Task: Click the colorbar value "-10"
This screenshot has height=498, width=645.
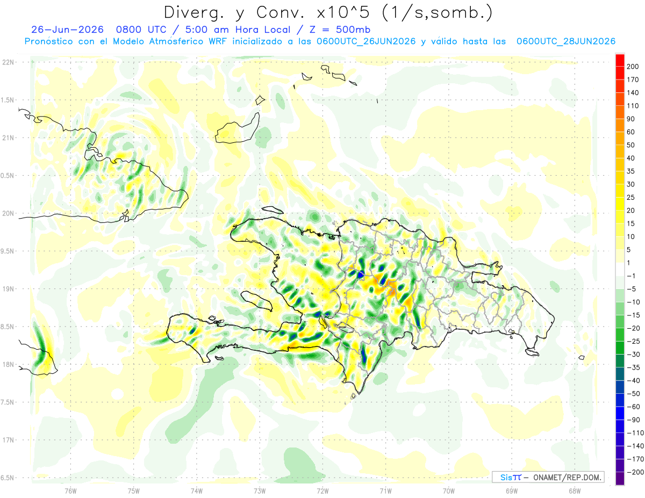Action: click(633, 302)
